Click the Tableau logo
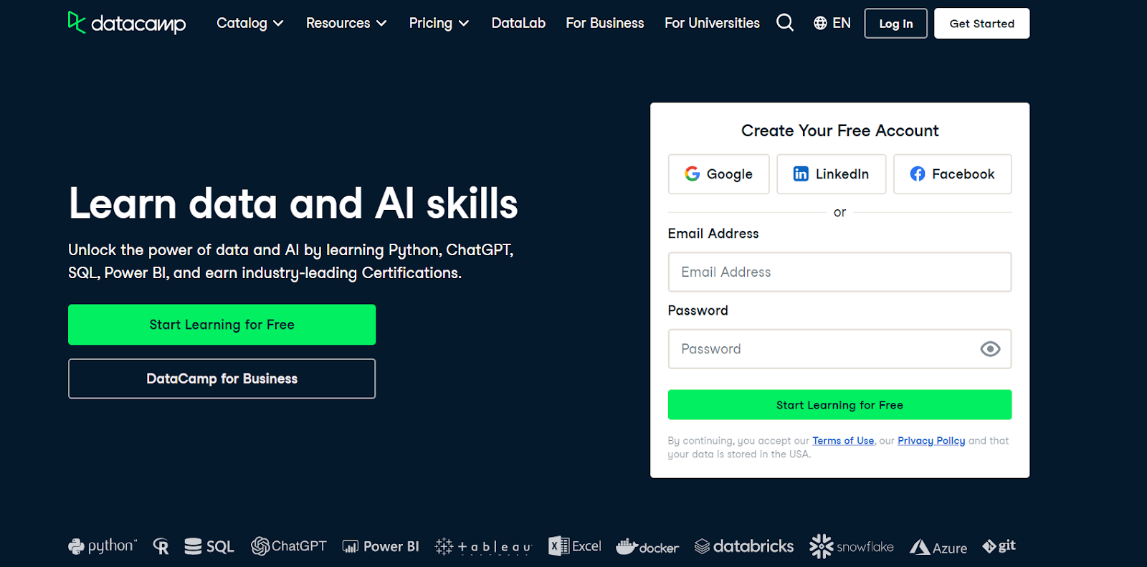The image size is (1147, 567). [483, 547]
